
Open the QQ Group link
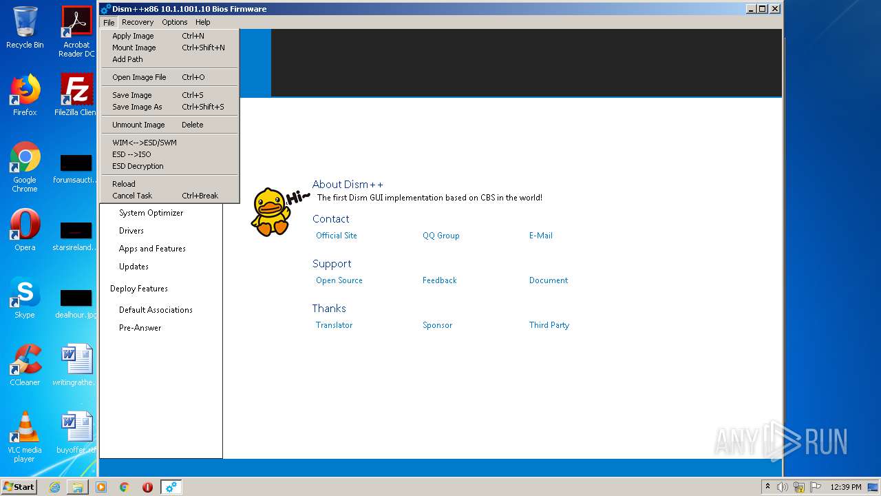pyautogui.click(x=440, y=236)
